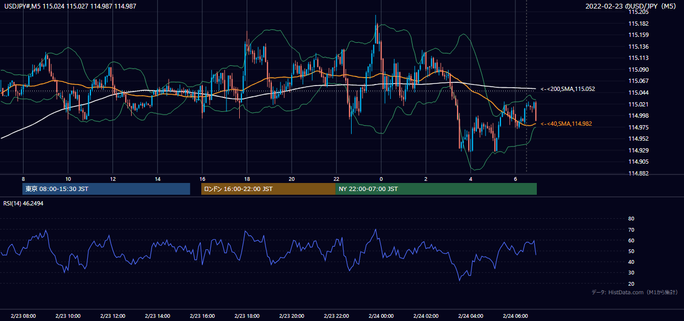Click the price axis value 114.882

click(639, 173)
